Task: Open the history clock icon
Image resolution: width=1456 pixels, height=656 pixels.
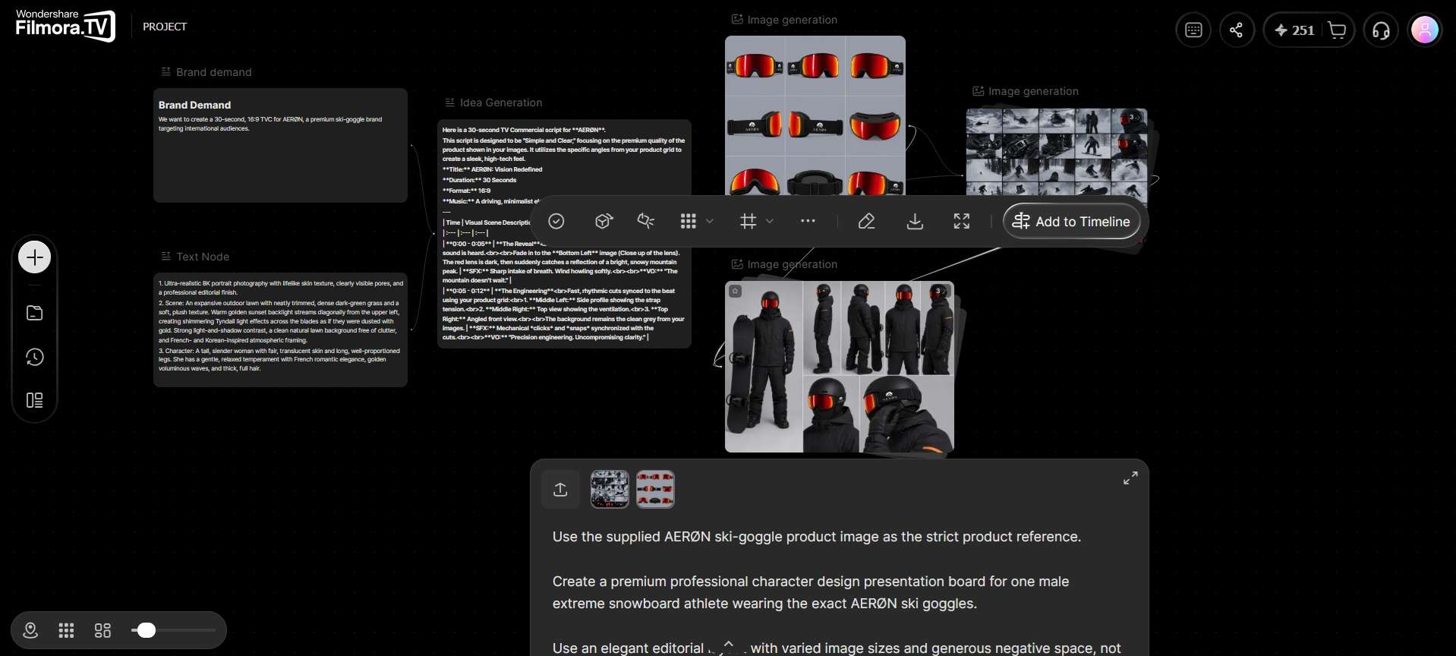Action: pos(35,357)
